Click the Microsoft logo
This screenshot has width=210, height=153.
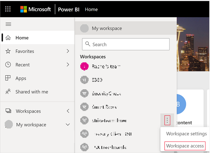35,9
